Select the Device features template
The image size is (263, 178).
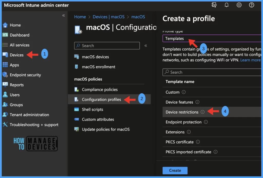point(212,102)
